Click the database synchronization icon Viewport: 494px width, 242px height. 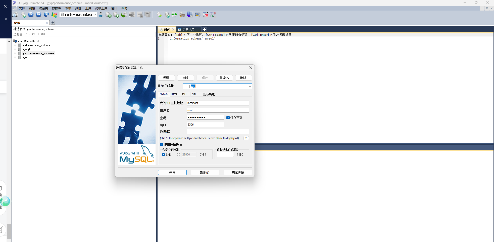coord(167,15)
